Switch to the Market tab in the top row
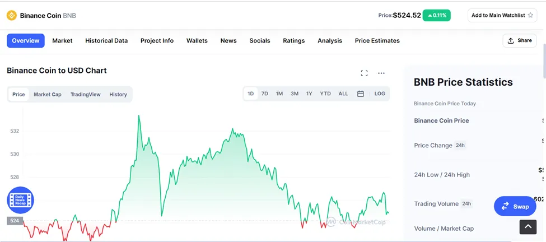The height and width of the screenshot is (242, 546). (x=62, y=41)
